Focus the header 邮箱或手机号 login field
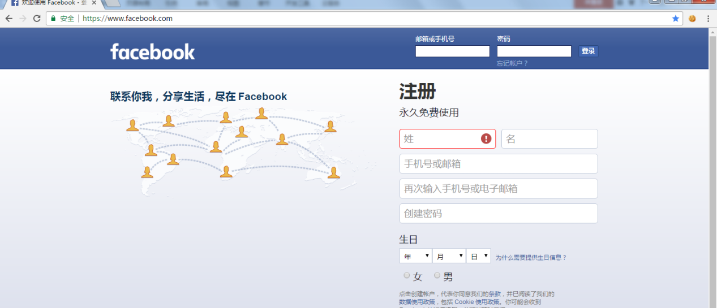This screenshot has width=717, height=308. 453,51
